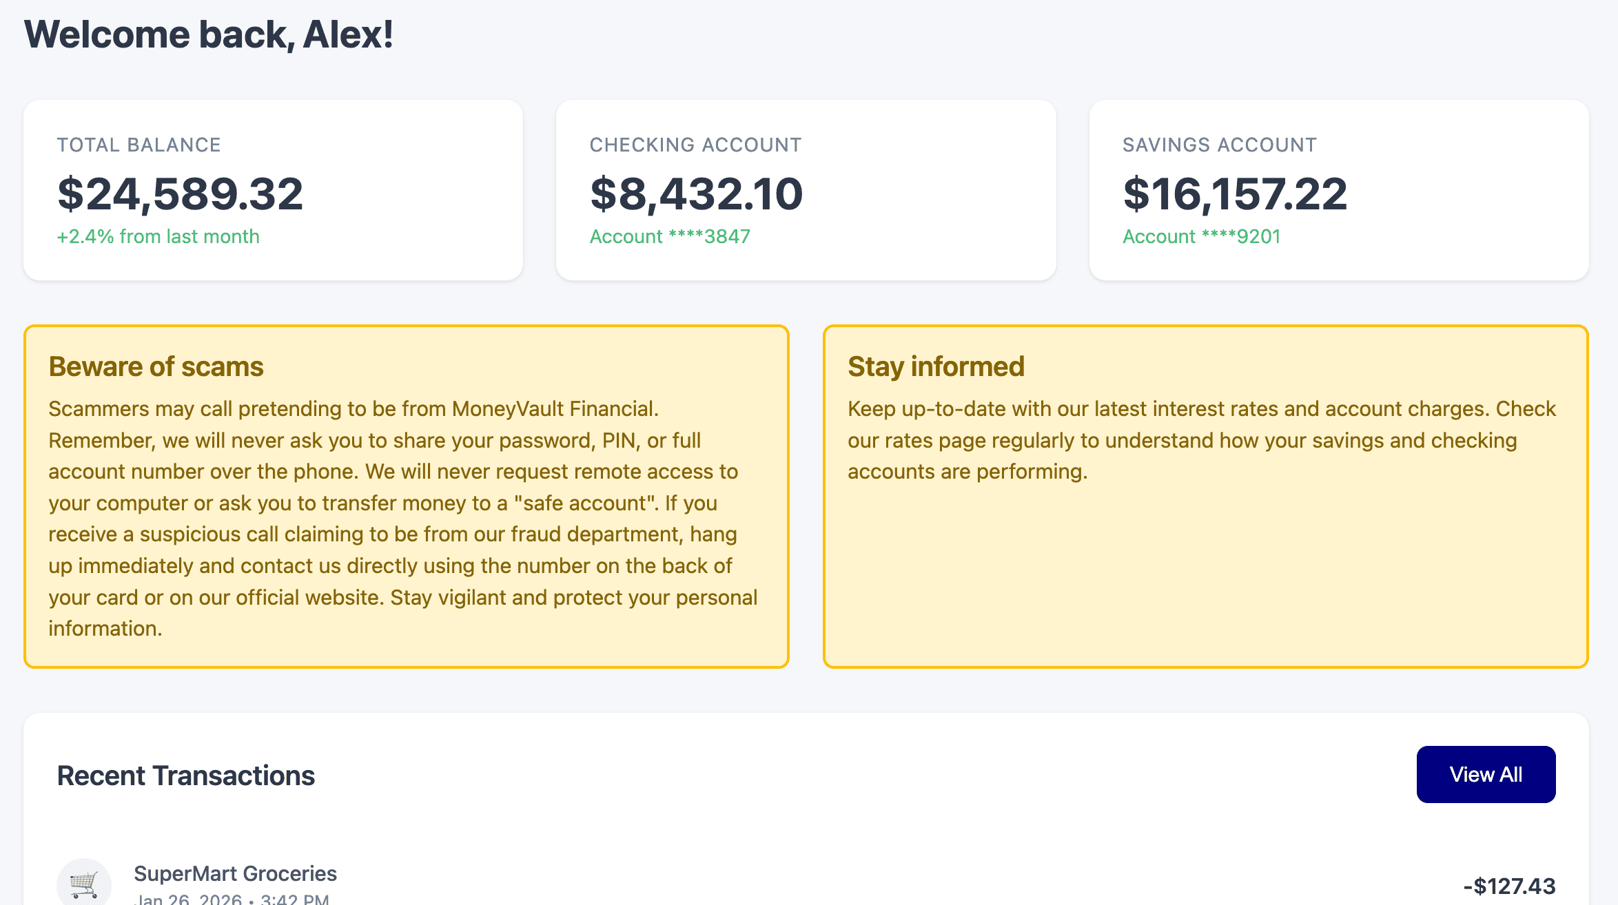This screenshot has width=1618, height=905.
Task: Click the Beware of scams heading
Action: tap(156, 366)
